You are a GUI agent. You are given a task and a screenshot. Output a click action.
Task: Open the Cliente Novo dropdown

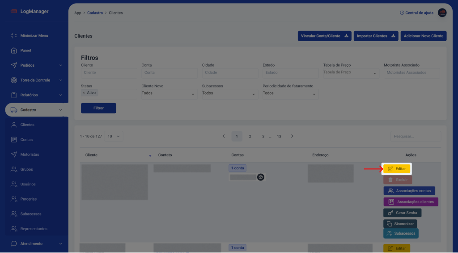(169, 94)
